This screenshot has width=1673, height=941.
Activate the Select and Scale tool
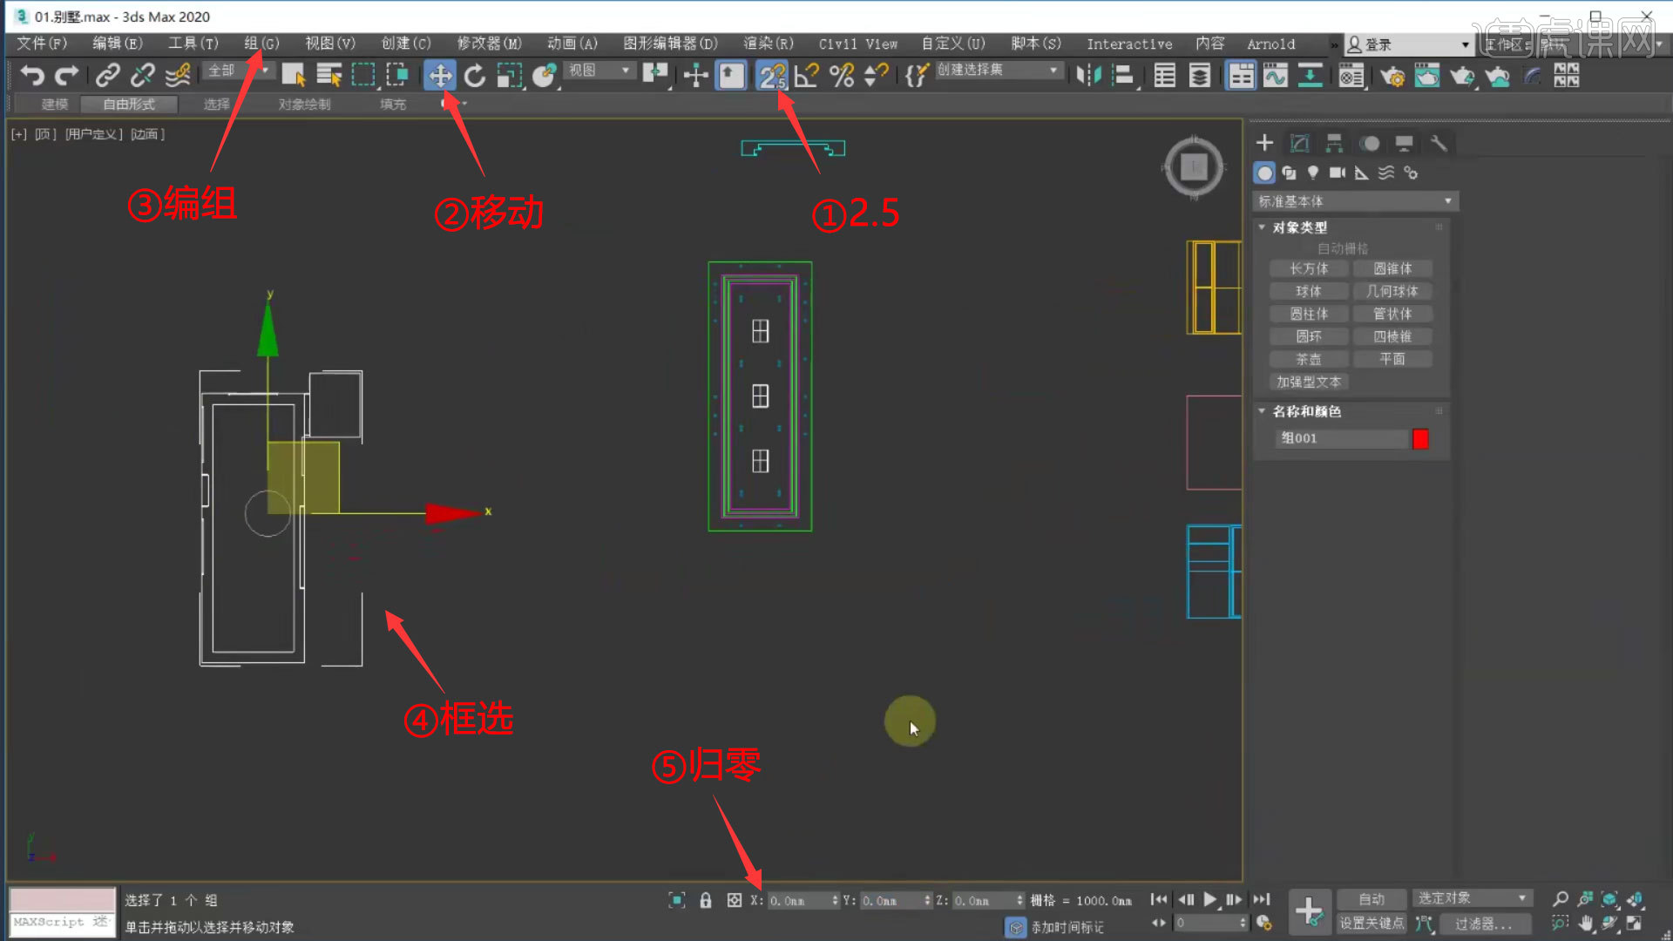509,76
